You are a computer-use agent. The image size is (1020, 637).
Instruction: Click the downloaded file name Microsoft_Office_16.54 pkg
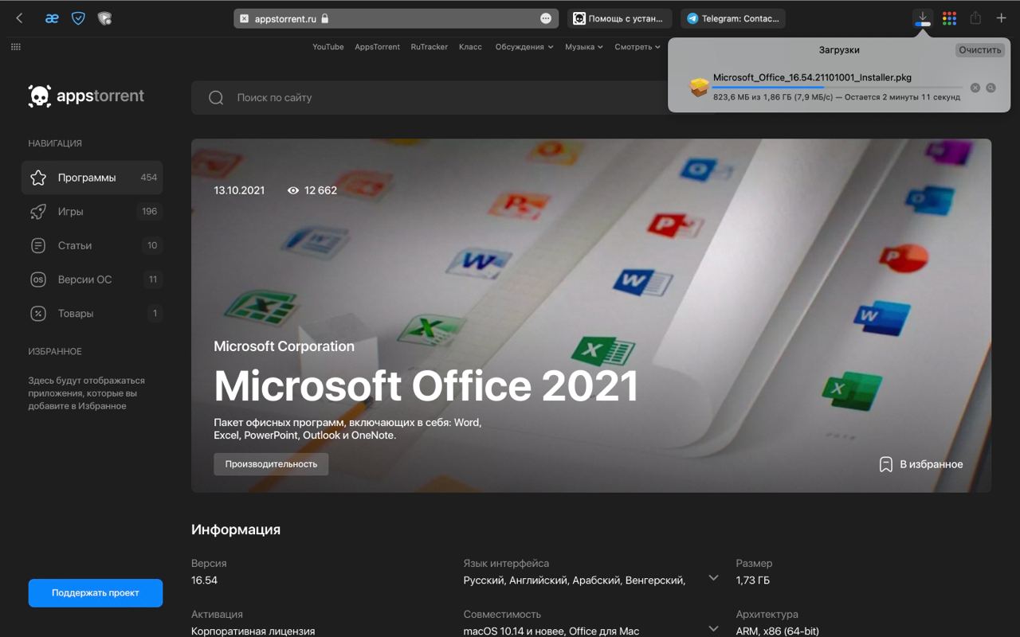click(812, 77)
